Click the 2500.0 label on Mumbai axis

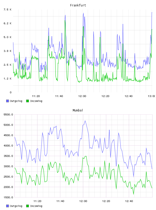pyautogui.click(x=8, y=177)
